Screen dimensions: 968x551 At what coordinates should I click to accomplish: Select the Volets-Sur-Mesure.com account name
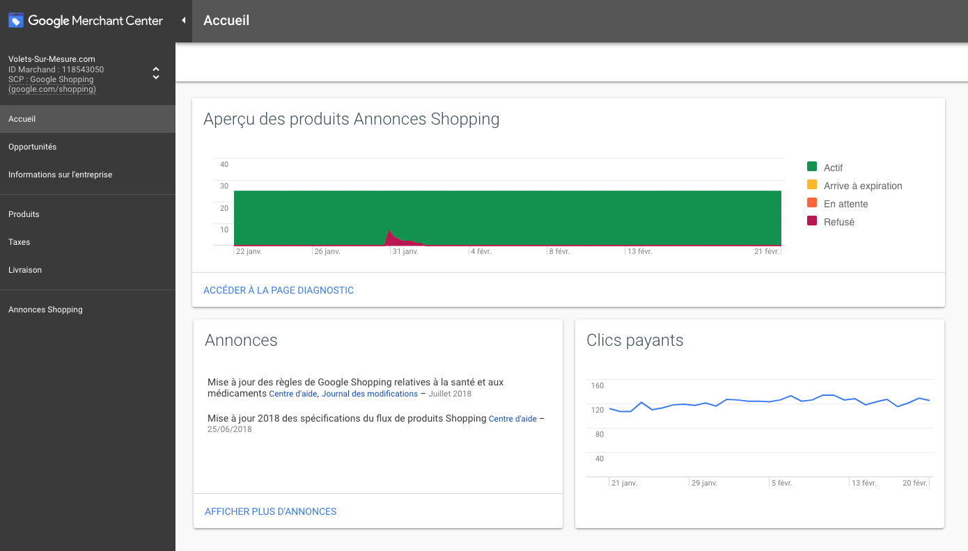point(52,59)
